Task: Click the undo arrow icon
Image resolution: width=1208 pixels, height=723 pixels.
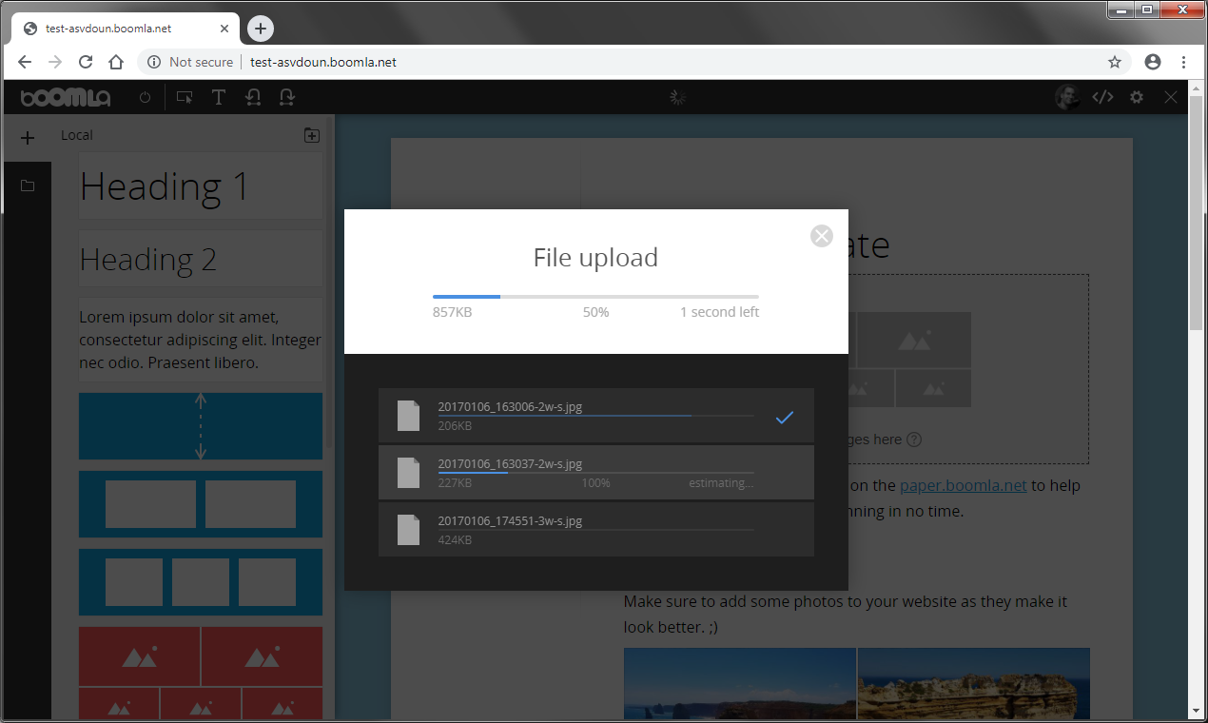Action: [253, 97]
